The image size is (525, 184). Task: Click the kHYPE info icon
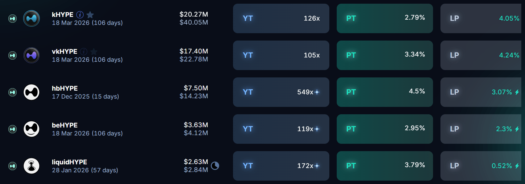[x=80, y=14]
